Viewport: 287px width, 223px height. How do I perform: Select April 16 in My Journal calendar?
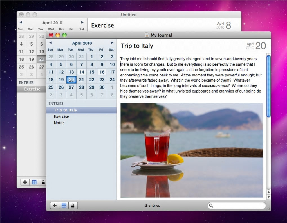coord(102,72)
